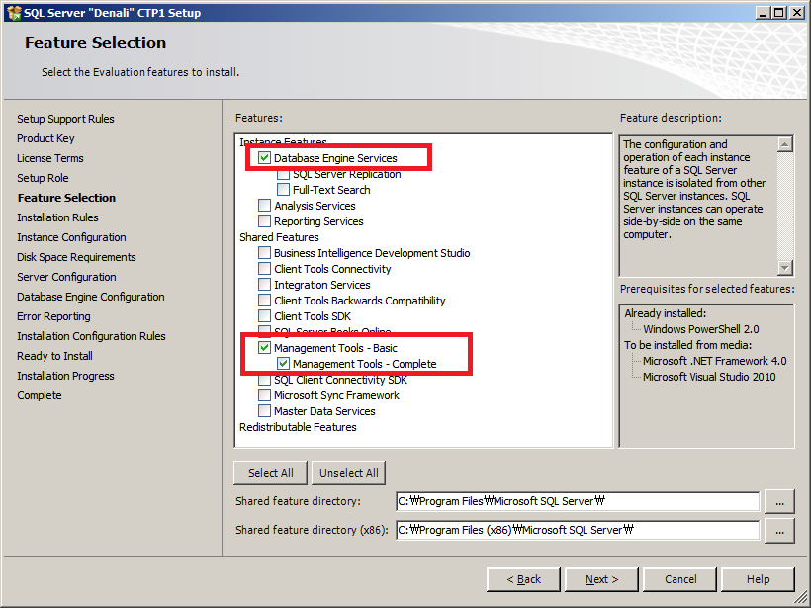Uncheck Management Tools - Basic

(x=264, y=348)
